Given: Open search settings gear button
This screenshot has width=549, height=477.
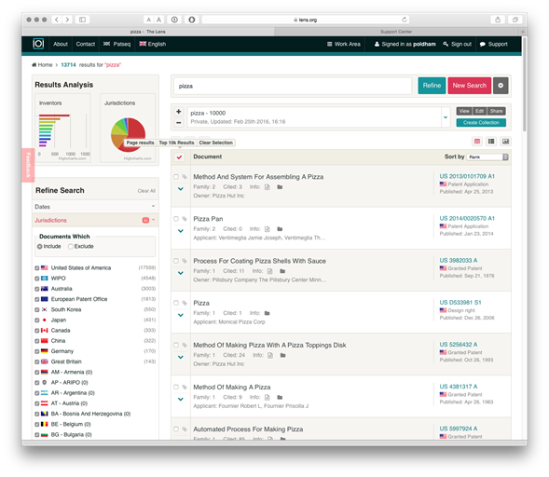Looking at the screenshot, I should coord(501,86).
